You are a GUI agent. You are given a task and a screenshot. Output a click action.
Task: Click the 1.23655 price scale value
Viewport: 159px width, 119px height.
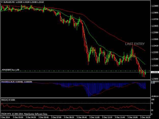pos(155,26)
